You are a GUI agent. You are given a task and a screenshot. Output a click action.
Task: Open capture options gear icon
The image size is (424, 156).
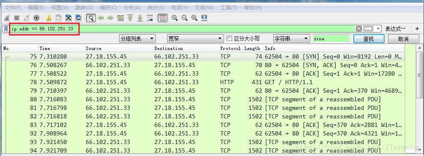point(36,18)
